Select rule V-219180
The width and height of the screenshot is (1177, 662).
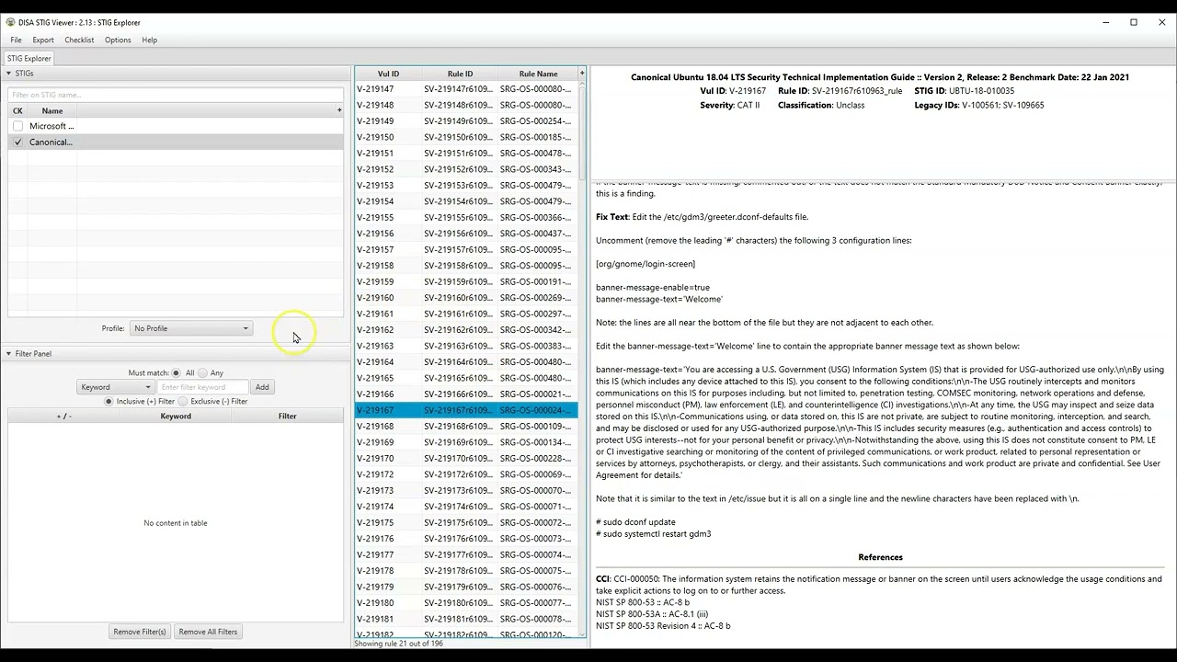(467, 603)
